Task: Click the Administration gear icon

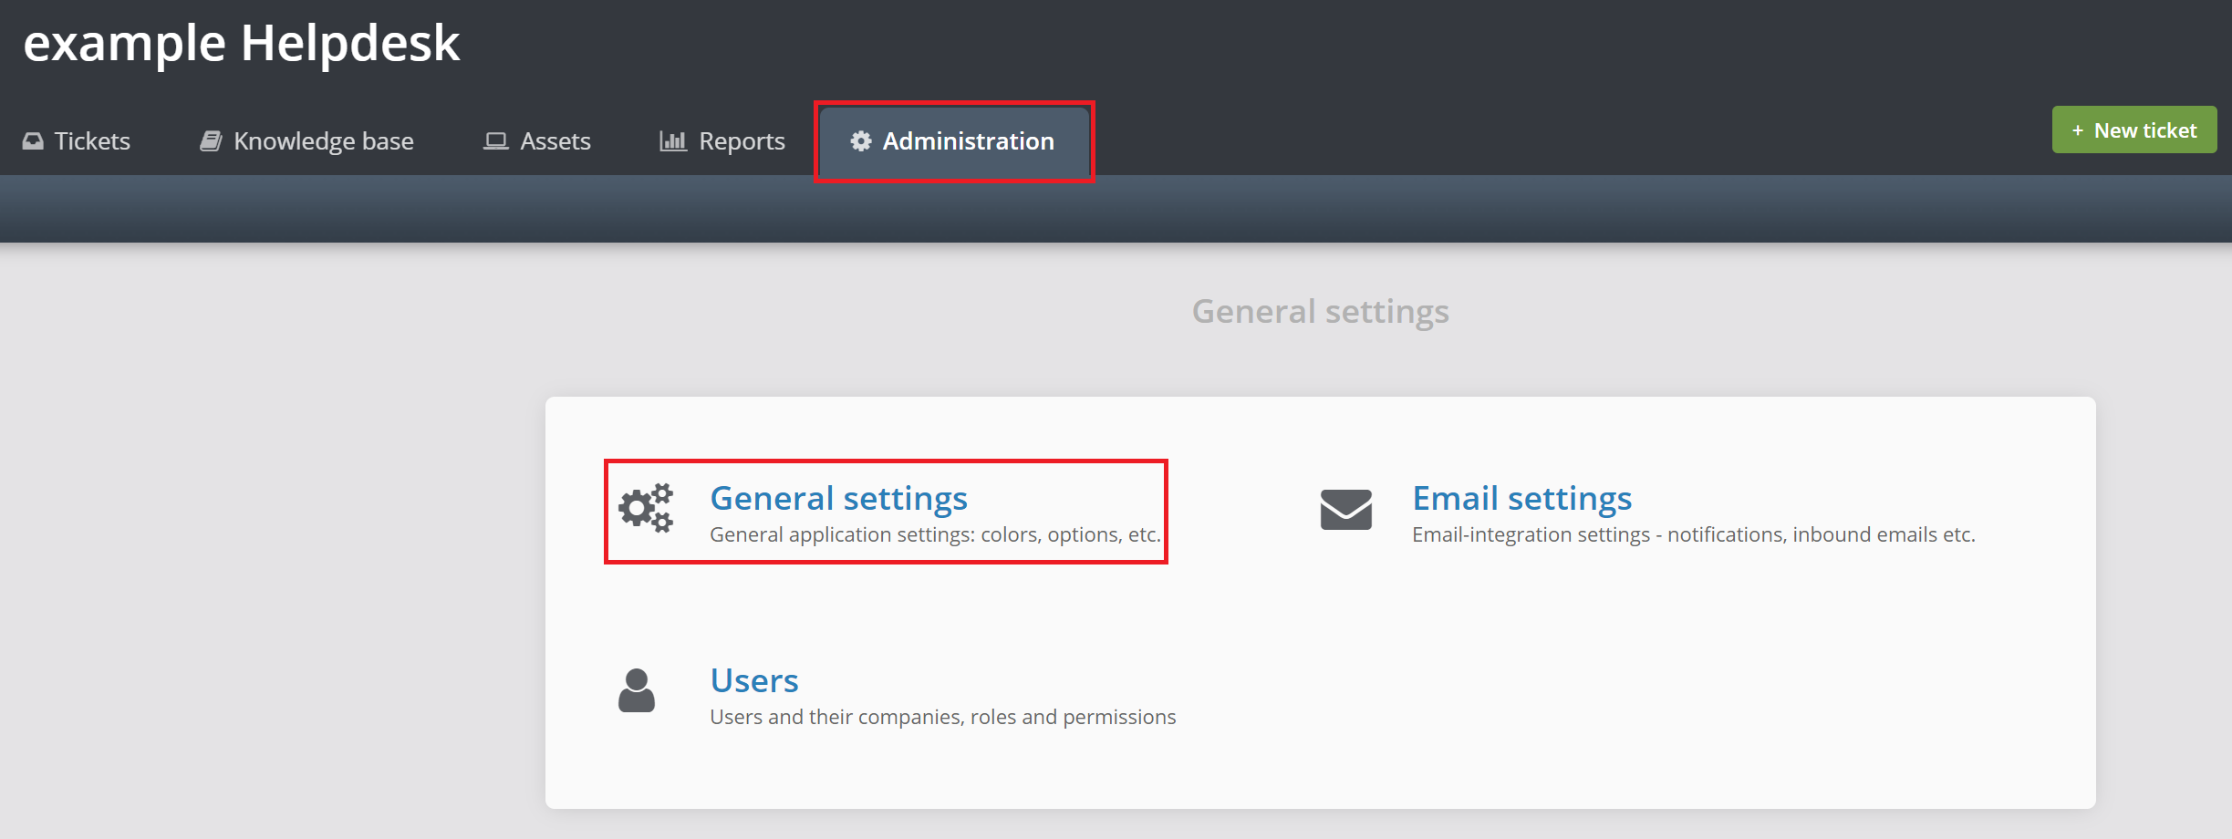Action: point(860,141)
